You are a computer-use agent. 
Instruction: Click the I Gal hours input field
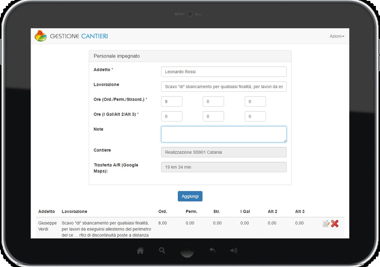(171, 117)
